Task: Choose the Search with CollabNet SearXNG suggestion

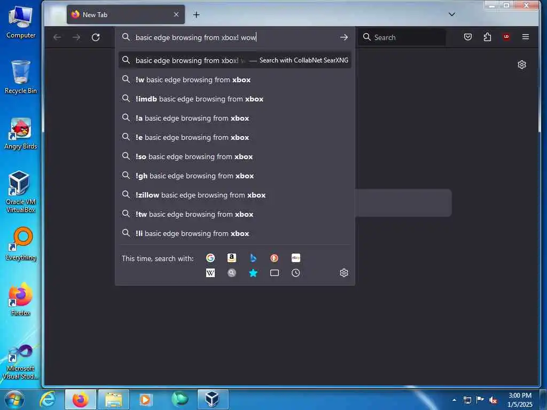Action: pyautogui.click(x=235, y=60)
